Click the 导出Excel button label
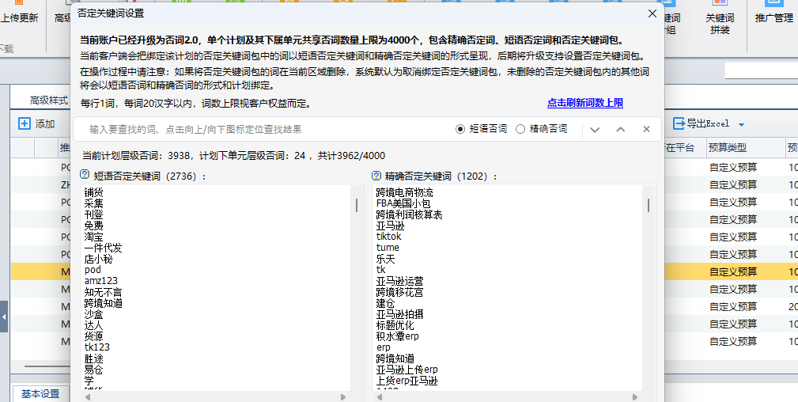 [x=708, y=123]
